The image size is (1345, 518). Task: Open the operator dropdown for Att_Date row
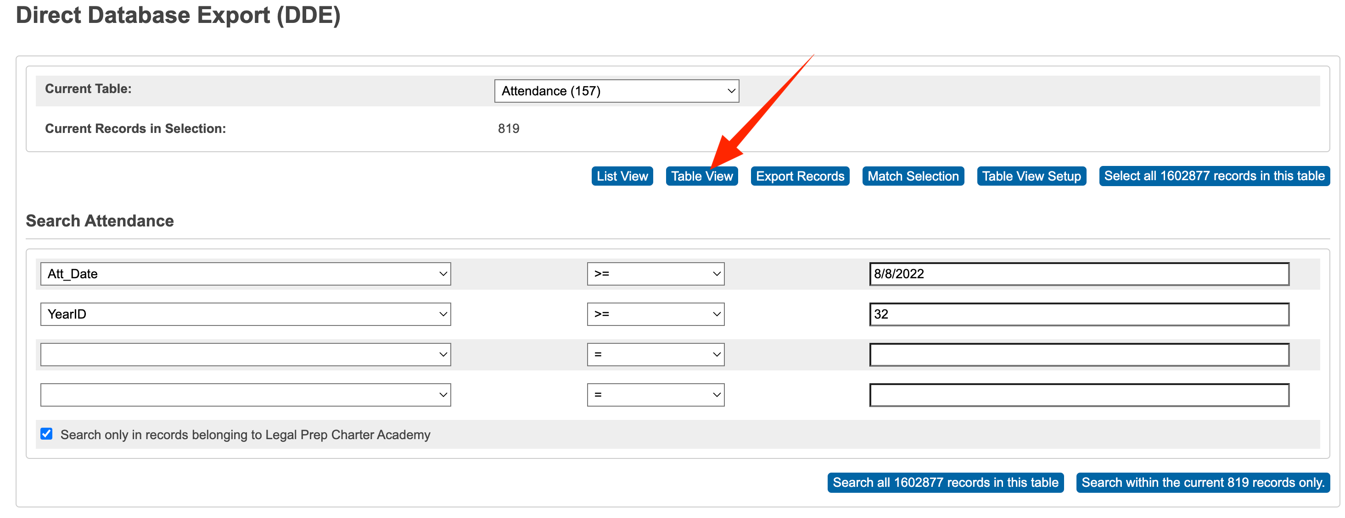655,274
